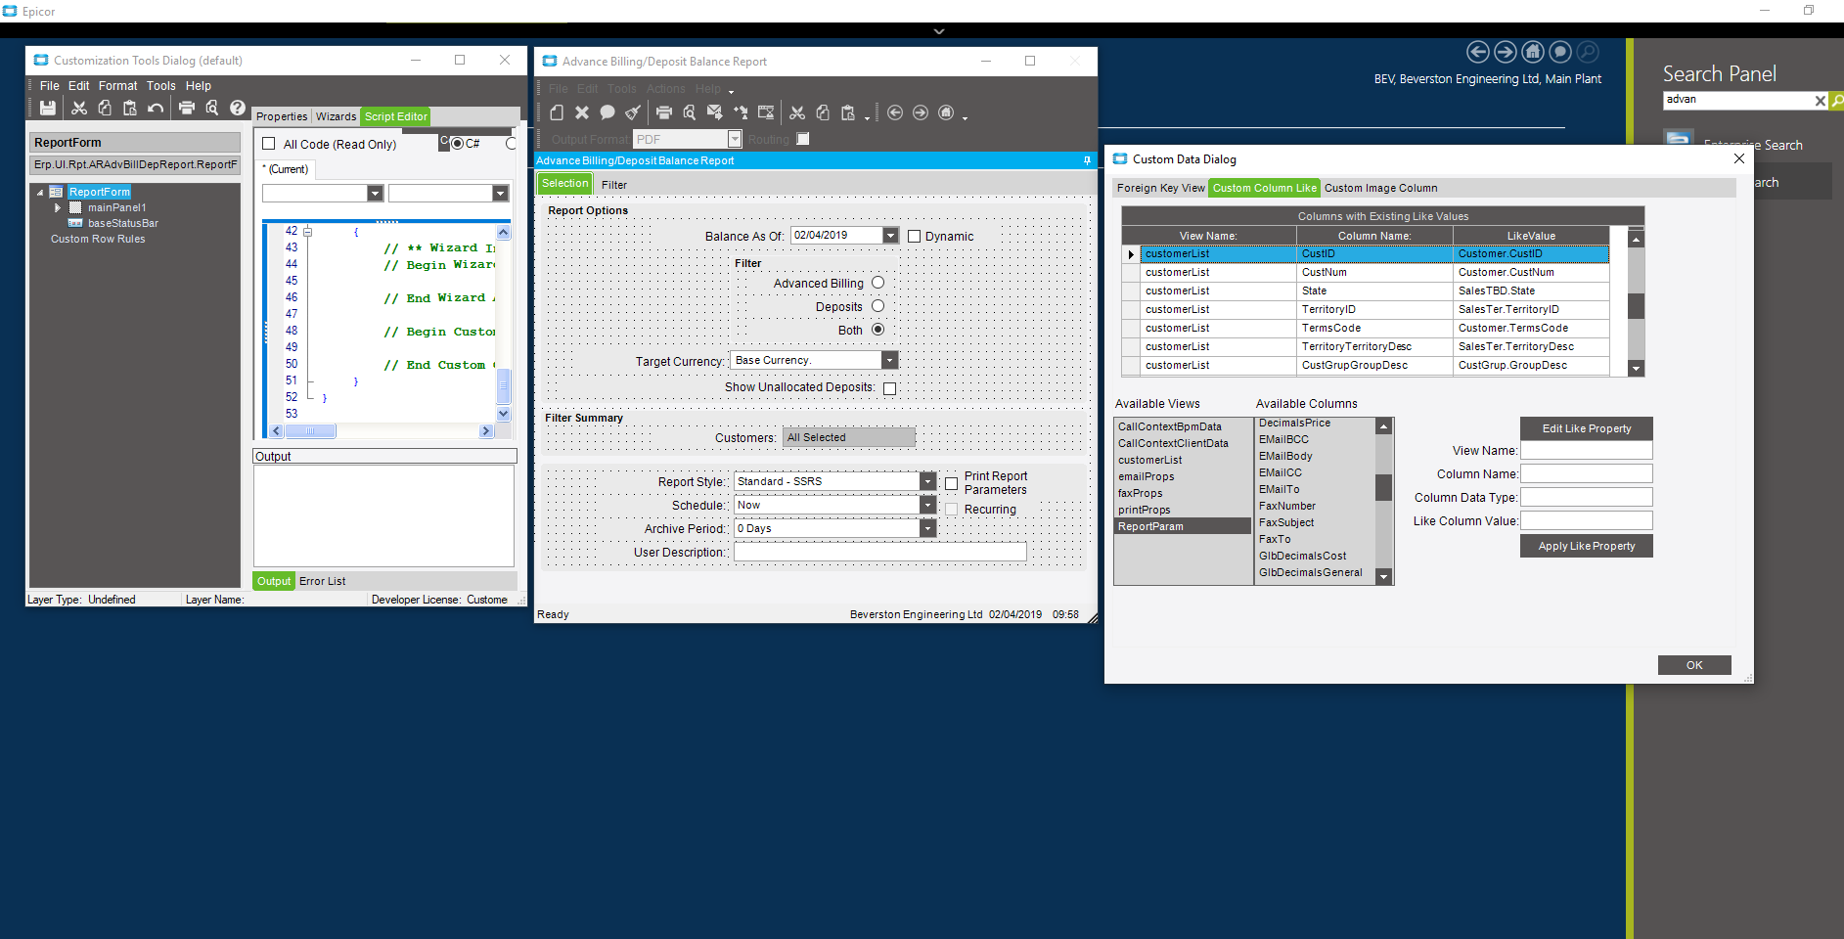Check Print Report Parameters checkbox
This screenshot has width=1844, height=939.
click(x=952, y=483)
